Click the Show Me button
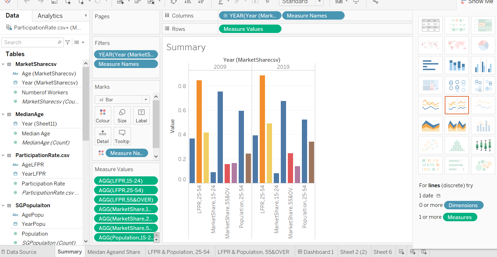 477,2
